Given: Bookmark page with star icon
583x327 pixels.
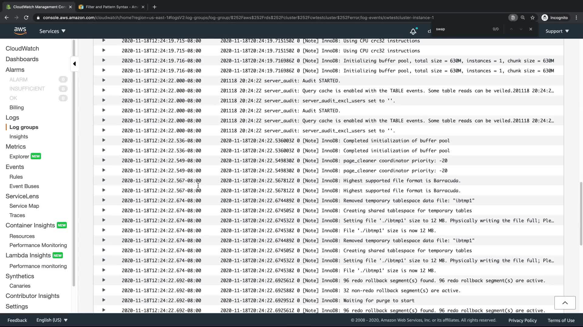Looking at the screenshot, I should [x=533, y=18].
